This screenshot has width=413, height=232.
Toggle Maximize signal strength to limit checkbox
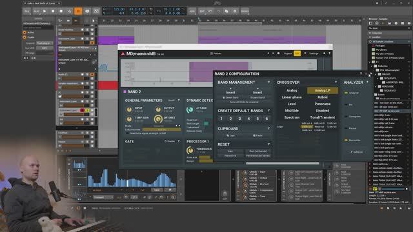click(128, 133)
